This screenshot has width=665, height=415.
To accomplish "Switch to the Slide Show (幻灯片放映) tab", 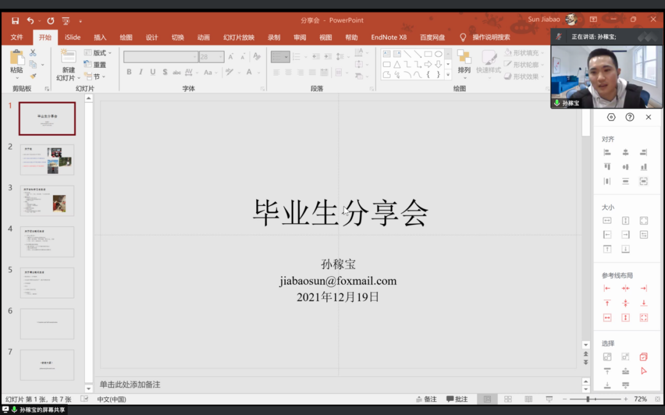I will point(239,38).
